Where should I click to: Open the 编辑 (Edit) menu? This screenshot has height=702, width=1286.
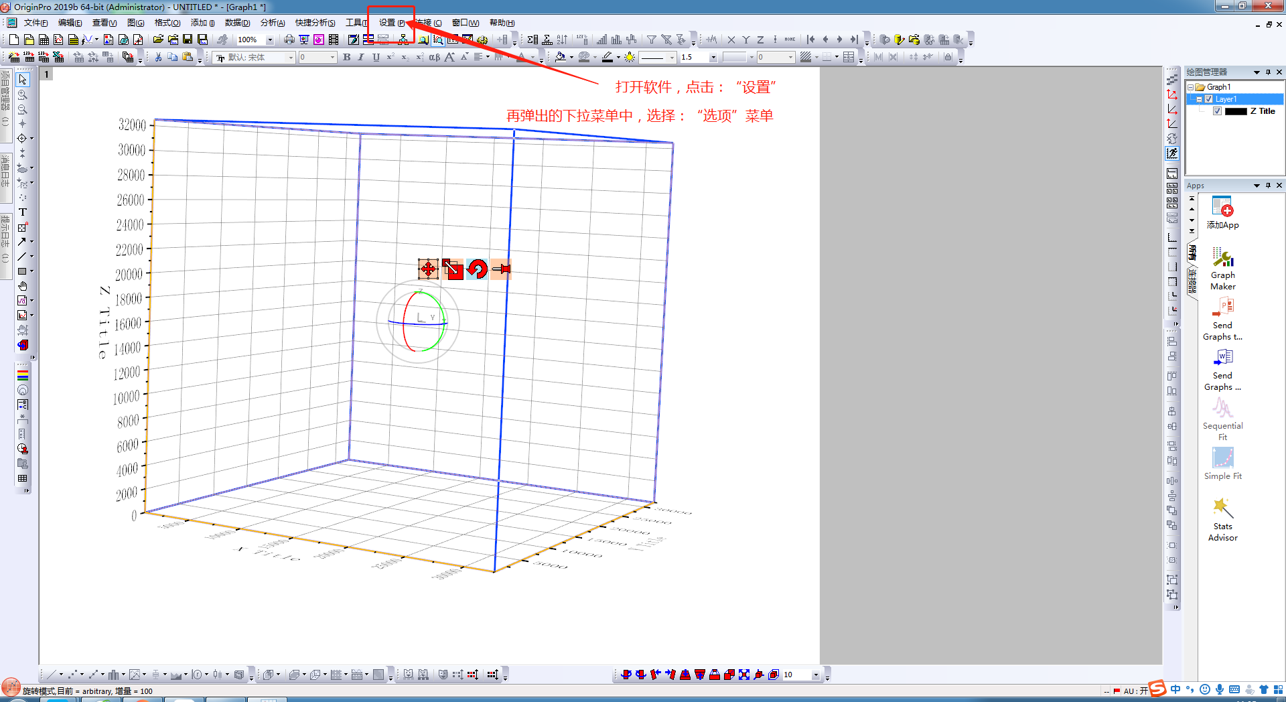point(70,23)
